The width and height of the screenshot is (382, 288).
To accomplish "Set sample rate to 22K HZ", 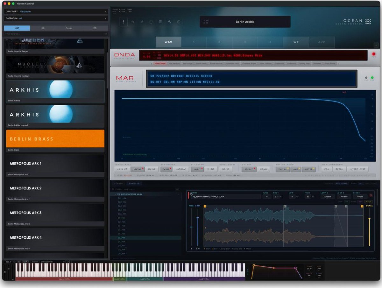I will tap(138, 169).
